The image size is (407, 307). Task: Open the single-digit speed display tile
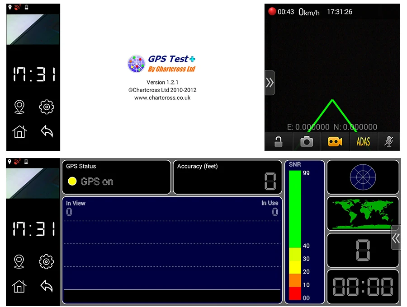click(363, 250)
